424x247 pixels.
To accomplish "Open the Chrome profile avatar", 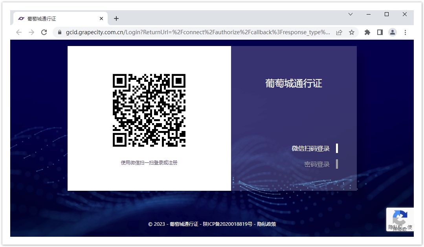I will click(392, 33).
